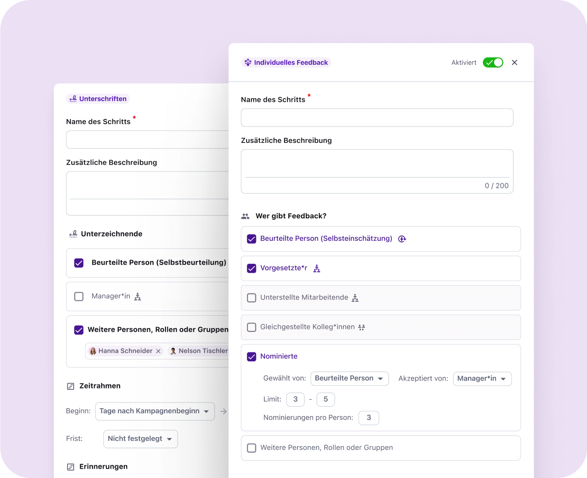Screen dimensions: 587x478
Task: Toggle the Aktiviert switch off
Action: click(x=493, y=62)
